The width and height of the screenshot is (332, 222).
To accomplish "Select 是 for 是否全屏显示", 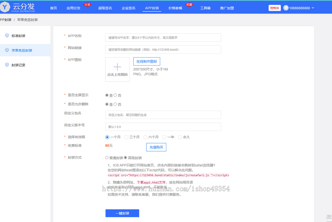I will coord(107,95).
